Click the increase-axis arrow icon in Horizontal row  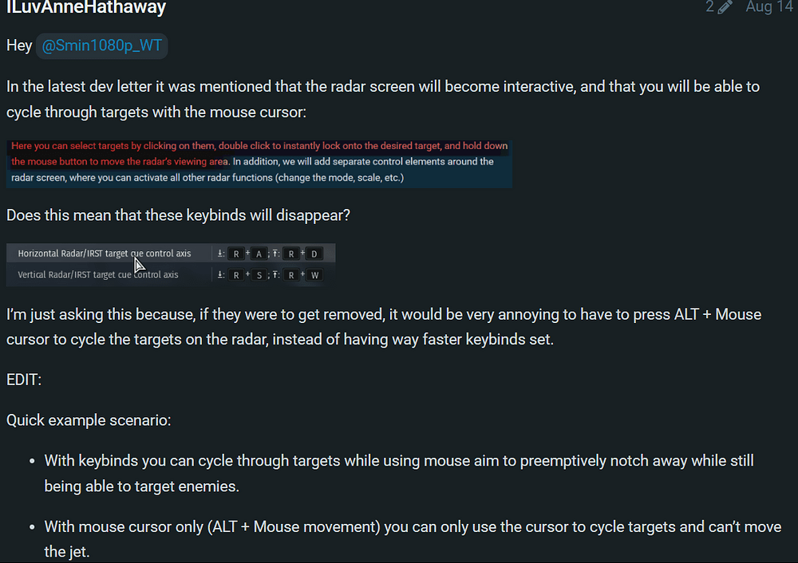coord(275,254)
